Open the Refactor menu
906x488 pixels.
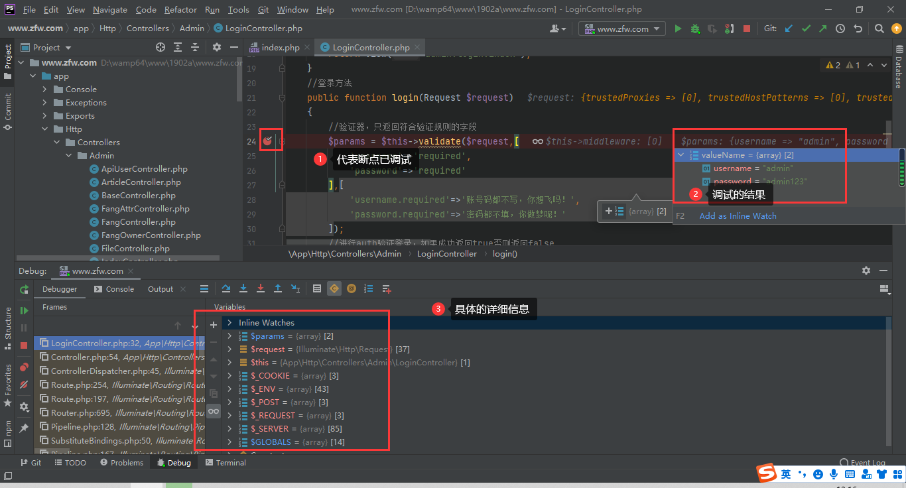[180, 9]
